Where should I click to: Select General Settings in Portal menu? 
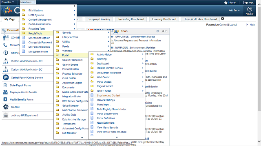pyautogui.click(x=106, y=100)
